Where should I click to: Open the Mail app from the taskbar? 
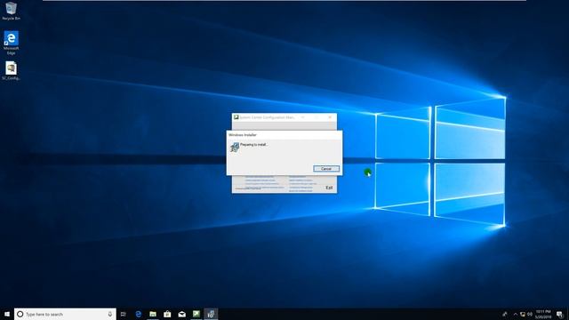(x=181, y=314)
